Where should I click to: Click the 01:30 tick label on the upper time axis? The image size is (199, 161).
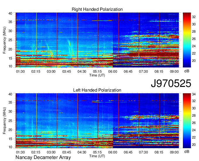point(20,71)
